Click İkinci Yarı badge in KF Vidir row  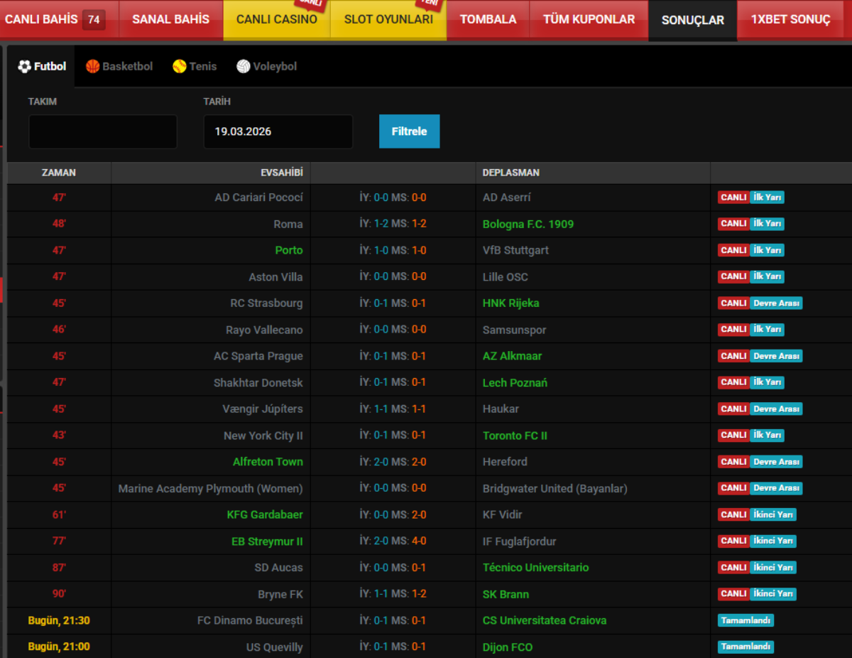(x=773, y=514)
